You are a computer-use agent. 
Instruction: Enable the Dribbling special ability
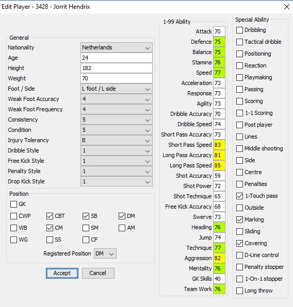click(239, 30)
